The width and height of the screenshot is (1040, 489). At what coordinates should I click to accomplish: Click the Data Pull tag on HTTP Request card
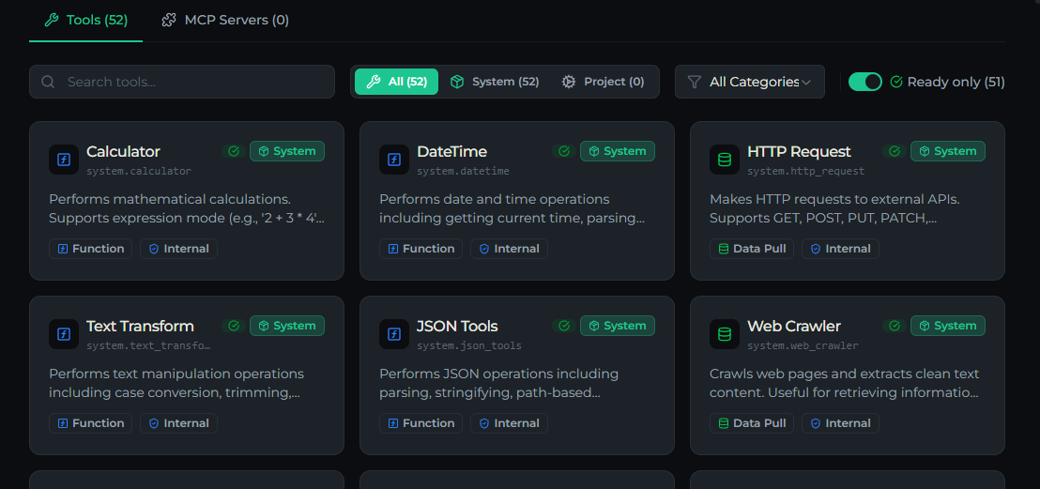[x=752, y=249]
